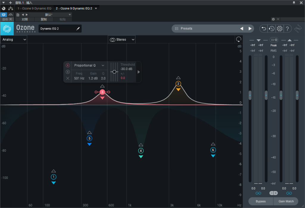Image resolution: width=305 pixels, height=208 pixels.
Task: Toggle band 3 enable power button
Action: 68,65
